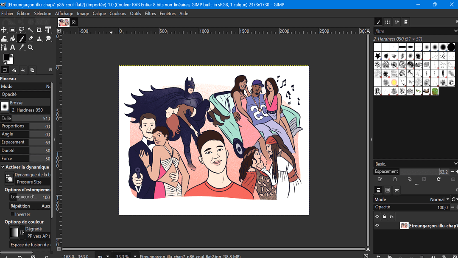Toggle visibility of the Etreungarçon-illu-chap7 layer
The width and height of the screenshot is (458, 258).
[x=377, y=225]
